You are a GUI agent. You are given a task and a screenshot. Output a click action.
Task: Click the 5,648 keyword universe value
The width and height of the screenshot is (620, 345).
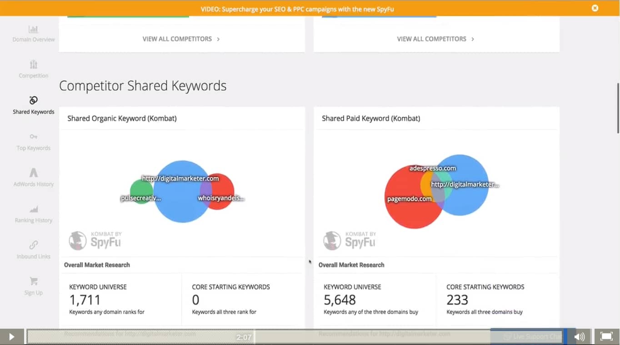pyautogui.click(x=340, y=300)
